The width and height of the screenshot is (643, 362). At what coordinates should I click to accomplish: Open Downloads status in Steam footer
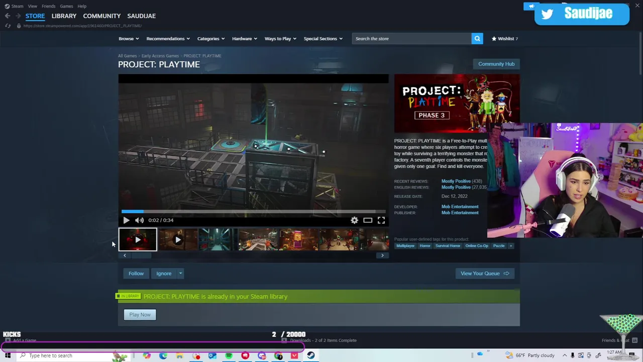click(x=319, y=340)
